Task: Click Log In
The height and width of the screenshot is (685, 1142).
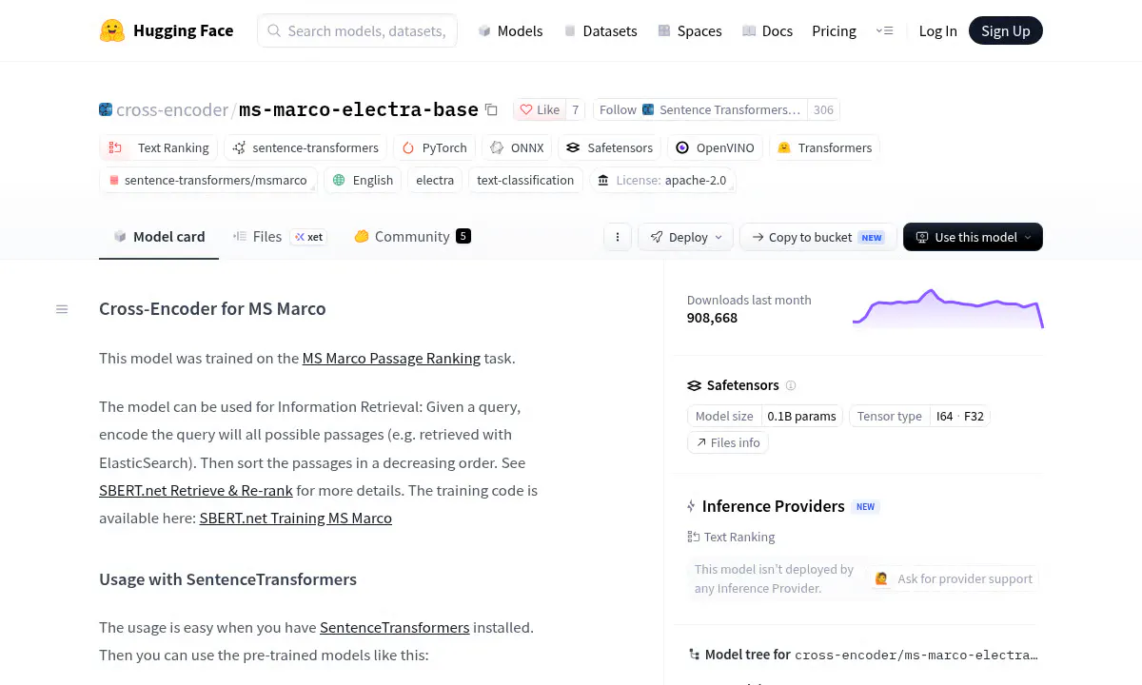Action: (937, 30)
